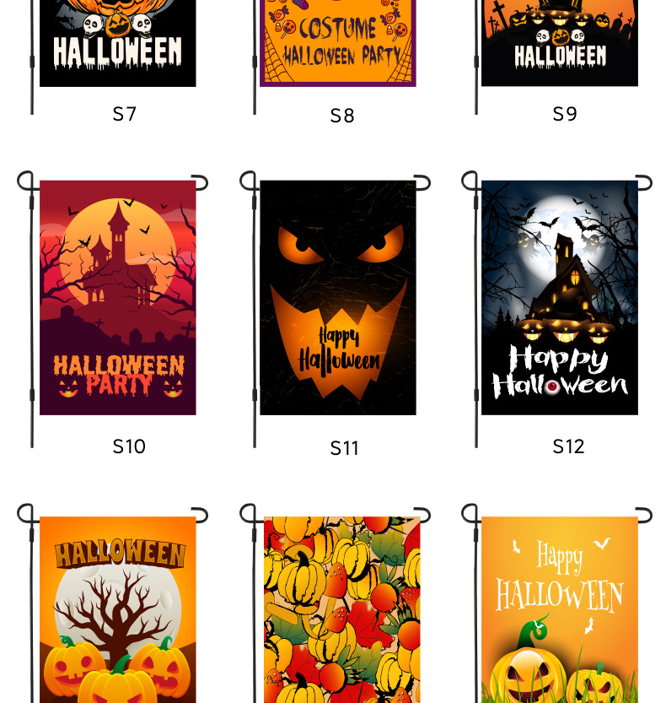This screenshot has height=703, width=666.
Task: Click the HALLOWEEN PARTY dripping text on S10
Action: 119,376
